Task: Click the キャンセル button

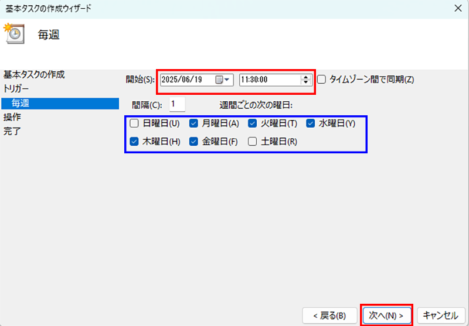Action: (441, 315)
